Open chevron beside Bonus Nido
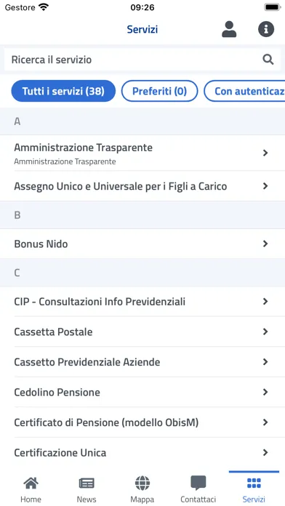This screenshot has height=506, width=285. point(265,244)
